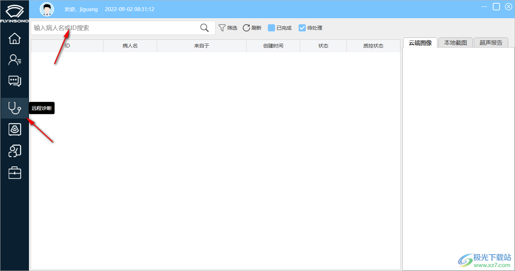
Task: Open the contacts list sidebar icon
Action: pos(15,60)
